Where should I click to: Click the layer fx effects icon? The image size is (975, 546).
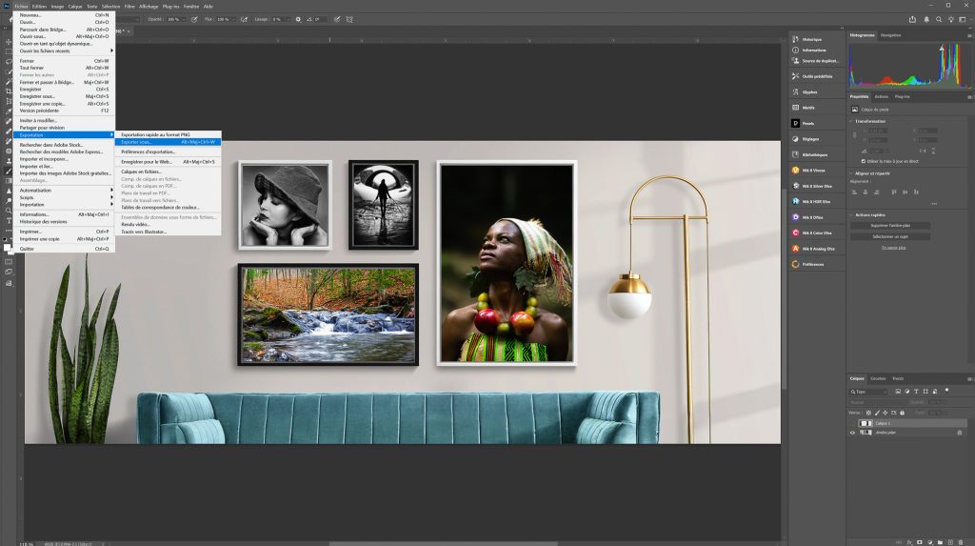click(909, 542)
